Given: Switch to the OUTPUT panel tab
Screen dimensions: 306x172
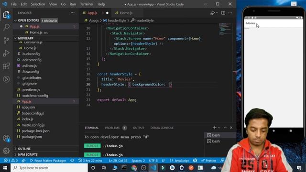Looking at the screenshot, I should [x=138, y=128].
